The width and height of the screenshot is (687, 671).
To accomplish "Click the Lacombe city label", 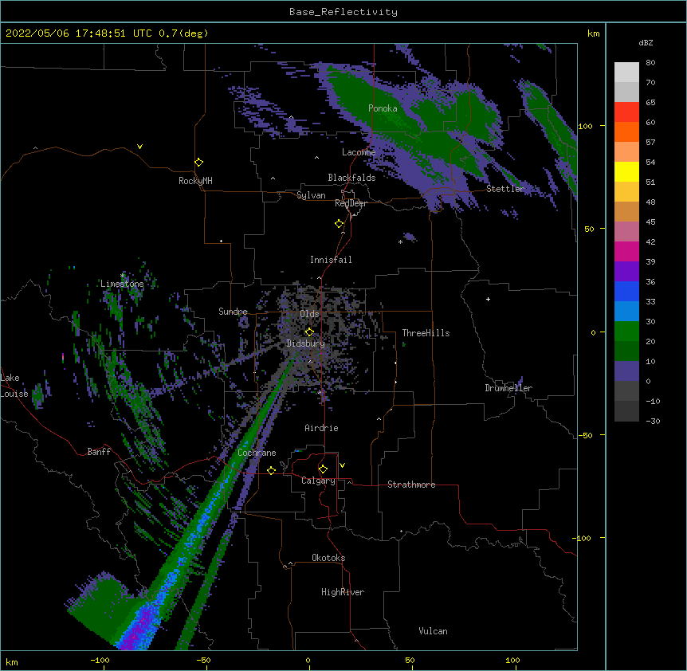I will click(x=359, y=152).
